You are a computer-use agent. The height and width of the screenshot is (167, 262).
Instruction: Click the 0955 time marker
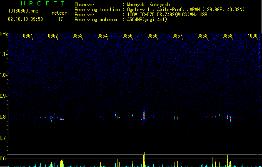[x=127, y=36]
